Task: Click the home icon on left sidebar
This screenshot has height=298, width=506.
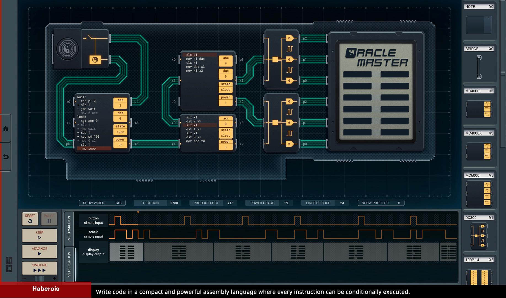Action: [x=6, y=129]
